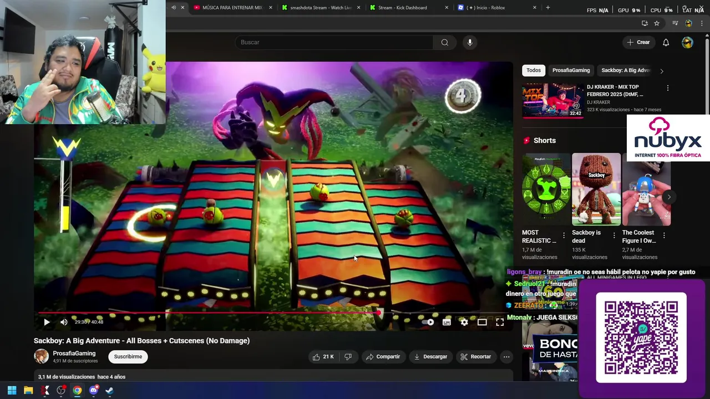Open Chrome three-dot menu

(x=702, y=23)
